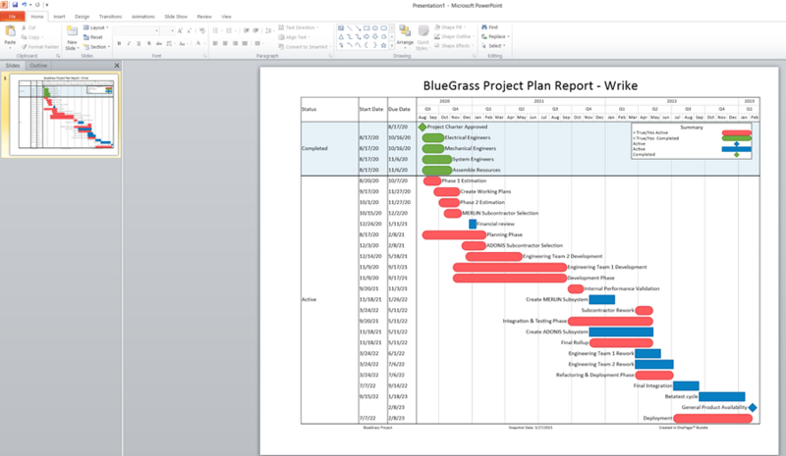Viewport: 786px width, 456px height.
Task: Click the slide title 'BlueGrass Project Plan Report - Wrike'
Action: (530, 85)
